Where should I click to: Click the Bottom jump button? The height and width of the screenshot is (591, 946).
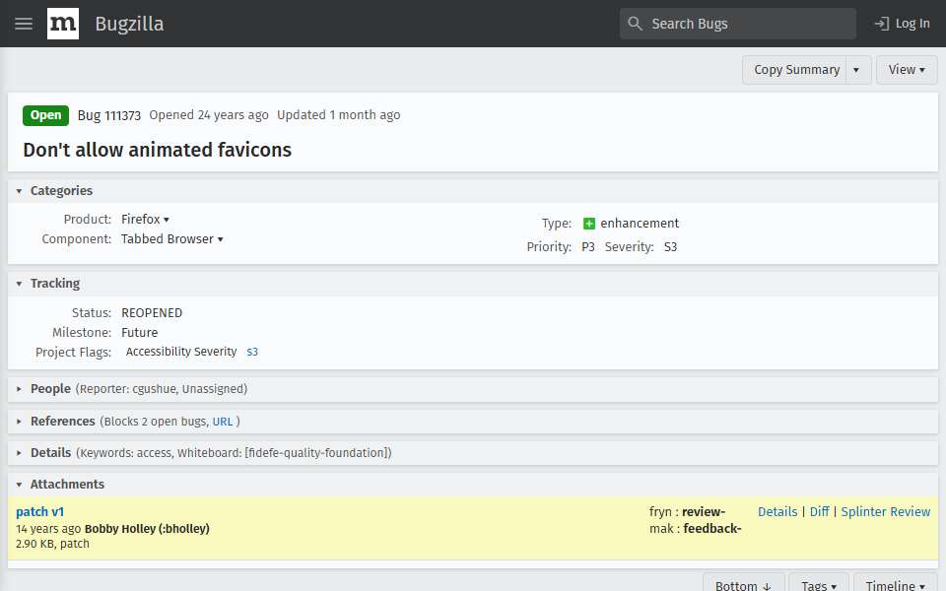(x=743, y=583)
